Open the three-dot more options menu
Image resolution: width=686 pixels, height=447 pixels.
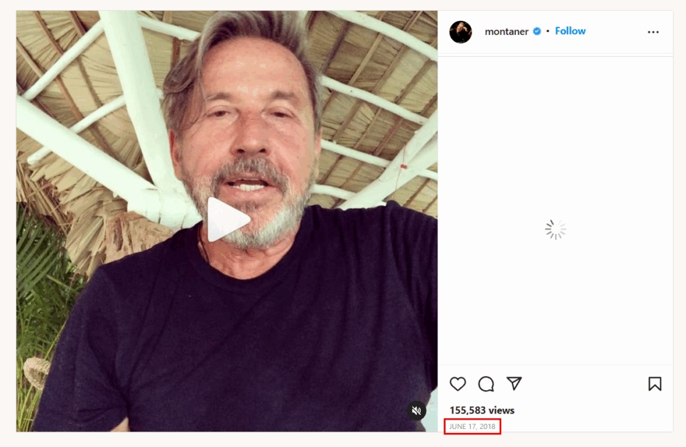click(653, 32)
